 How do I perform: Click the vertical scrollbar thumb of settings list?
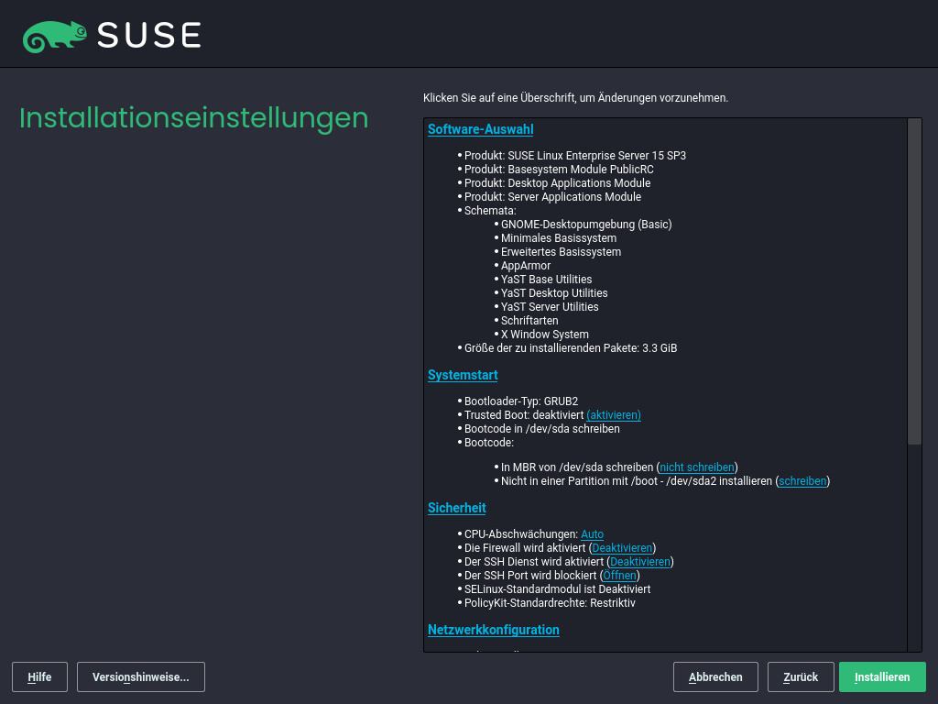(914, 281)
